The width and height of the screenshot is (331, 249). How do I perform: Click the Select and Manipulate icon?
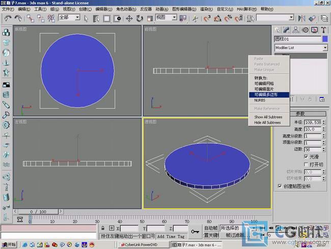tap(195, 18)
